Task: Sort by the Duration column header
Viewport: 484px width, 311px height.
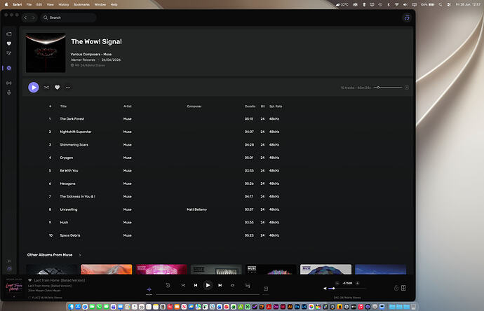Action: pyautogui.click(x=250, y=106)
